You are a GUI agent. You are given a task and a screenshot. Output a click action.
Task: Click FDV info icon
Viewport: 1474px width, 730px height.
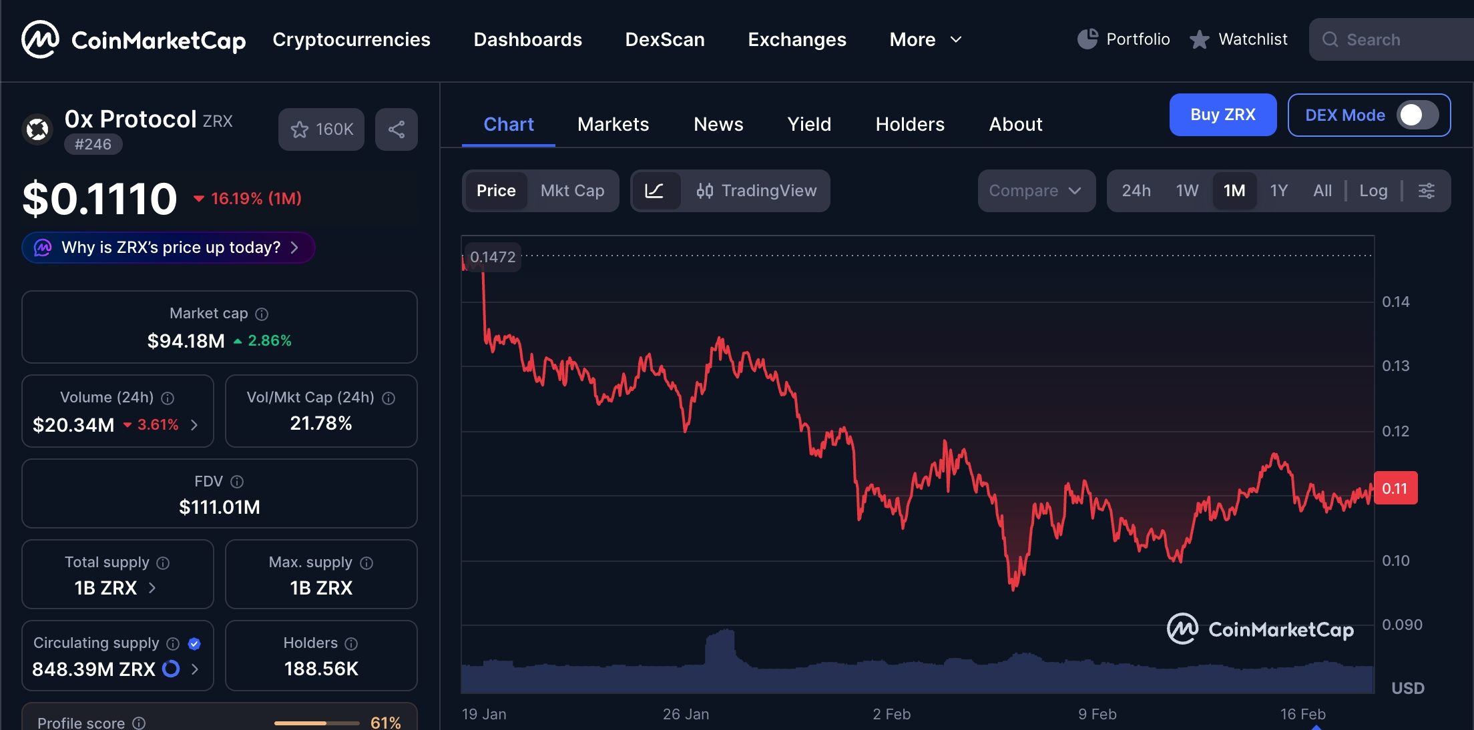click(x=237, y=481)
